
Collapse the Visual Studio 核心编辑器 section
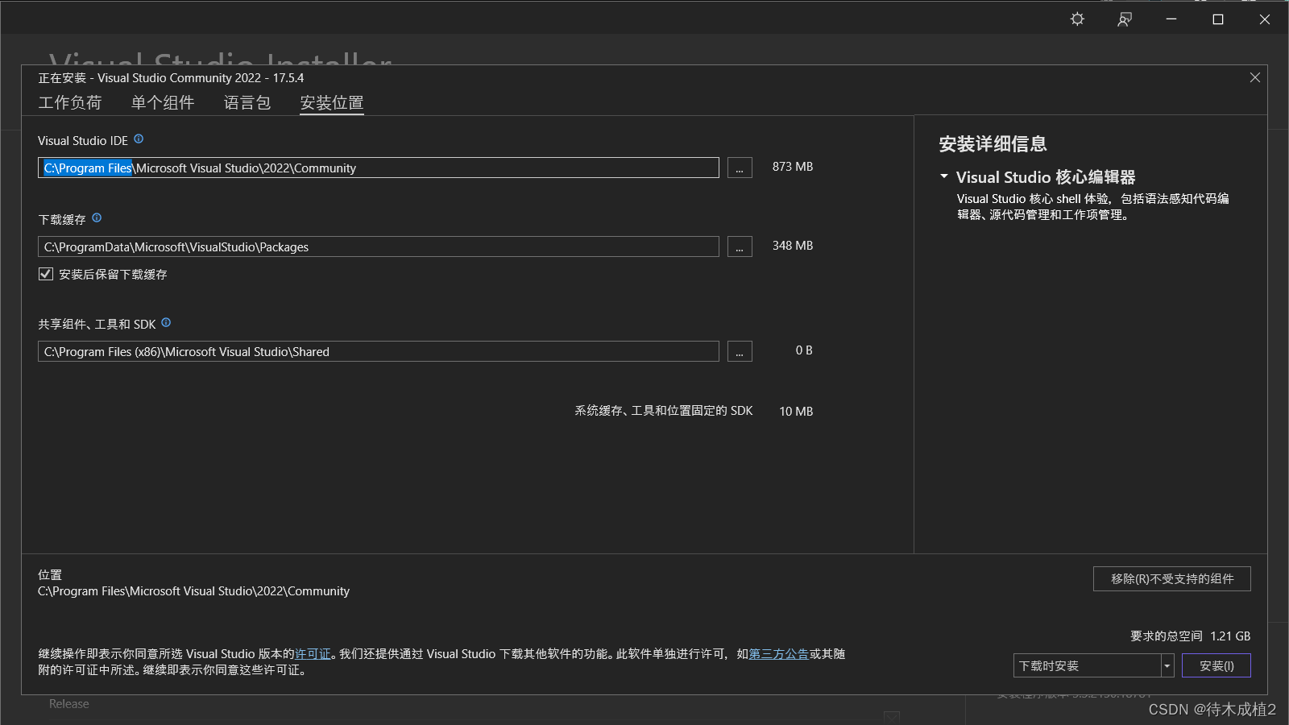pos(944,176)
